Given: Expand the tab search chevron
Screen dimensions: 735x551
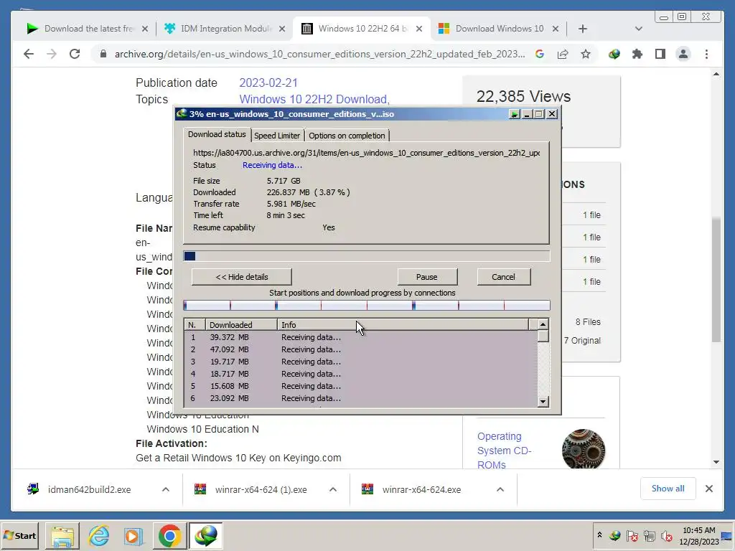Looking at the screenshot, I should pyautogui.click(x=638, y=29).
